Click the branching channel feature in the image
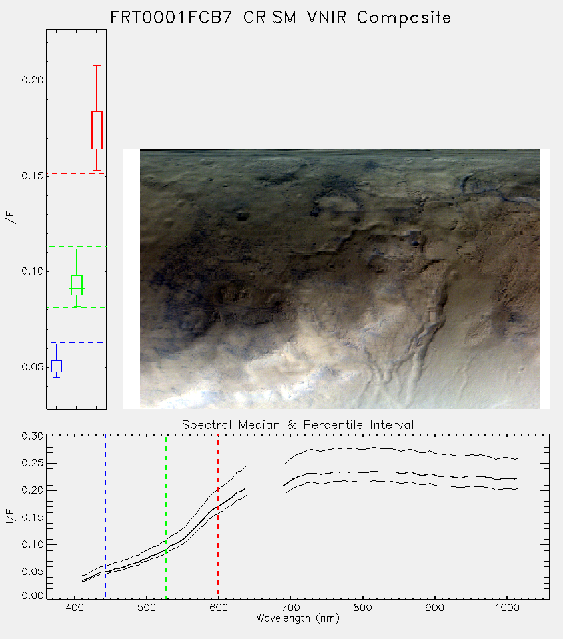Viewport: 563px width, 639px height. click(x=407, y=350)
